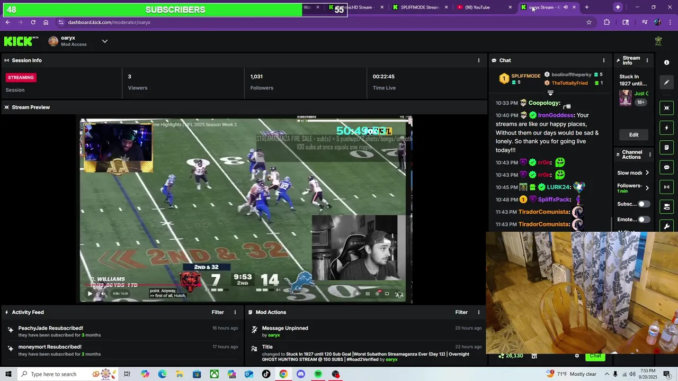The height and width of the screenshot is (381, 678).
Task: Open the Session Info panel options menu
Action: pos(479,60)
